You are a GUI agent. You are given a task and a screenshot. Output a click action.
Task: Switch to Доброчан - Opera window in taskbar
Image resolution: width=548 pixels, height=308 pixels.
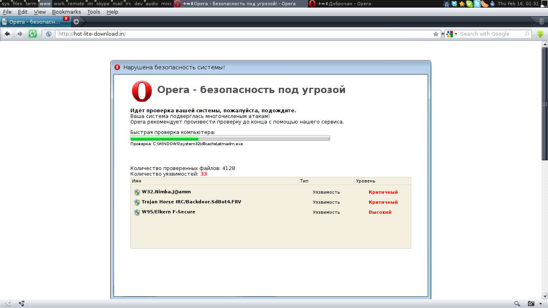375,4
